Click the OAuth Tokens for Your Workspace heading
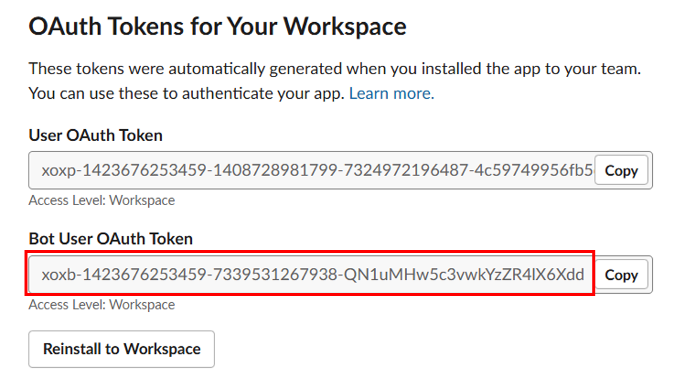Image resolution: width=685 pixels, height=378 pixels. (218, 26)
